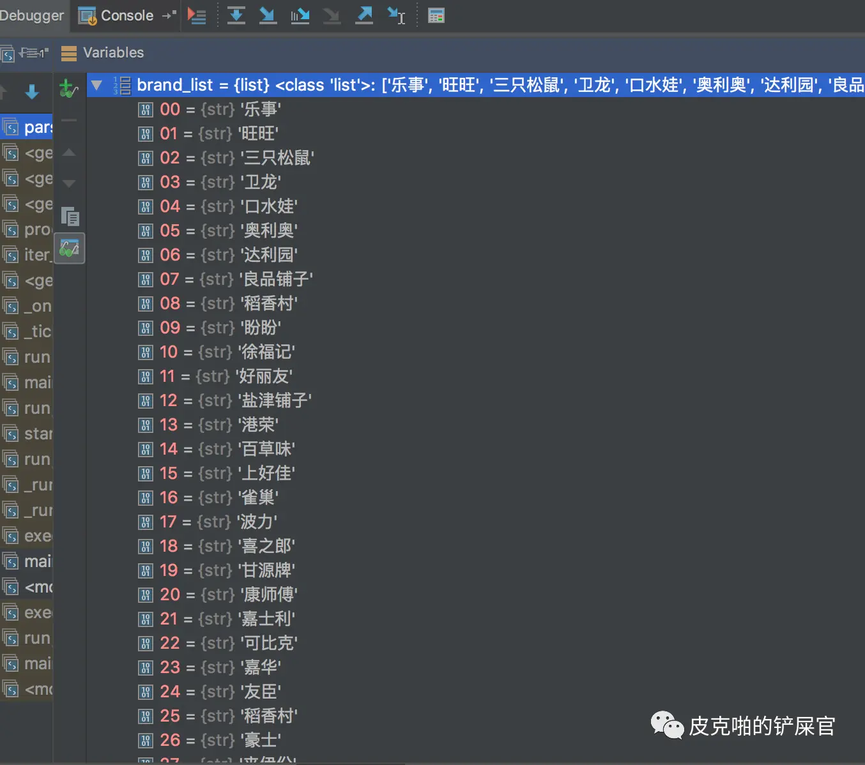Screen dimensions: 865x765
Task: Select list item 06 '达利园'
Action: tap(475, 255)
